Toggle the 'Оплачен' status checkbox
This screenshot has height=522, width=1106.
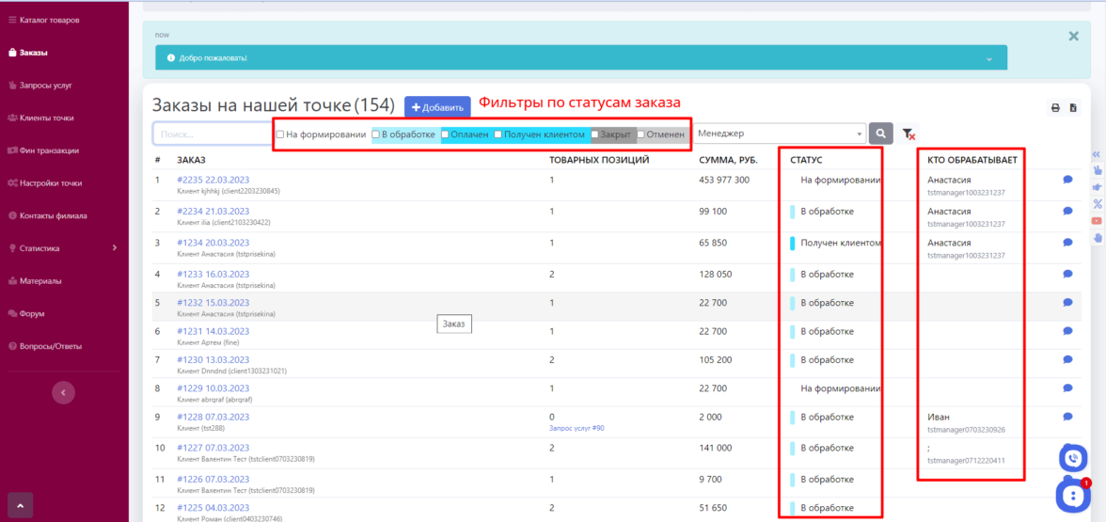(x=446, y=134)
